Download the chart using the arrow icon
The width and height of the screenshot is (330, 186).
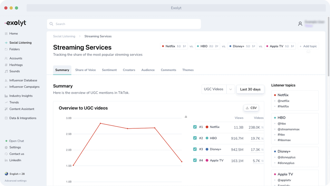pos(186,117)
